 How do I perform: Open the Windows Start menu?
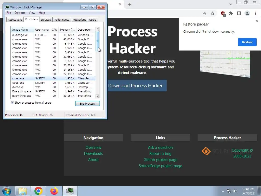[x=7, y=191]
